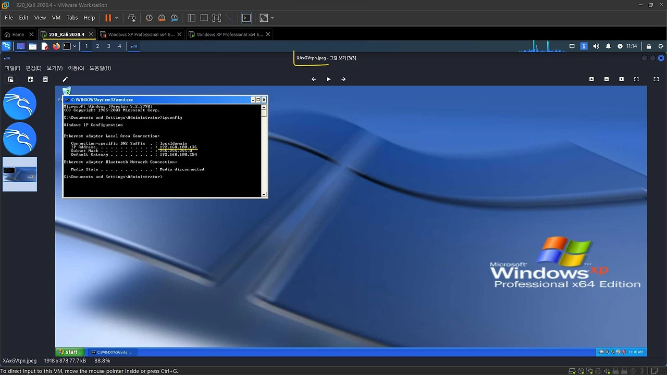This screenshot has width=667, height=375.
Task: Zoom in on the image
Action: (x=591, y=79)
